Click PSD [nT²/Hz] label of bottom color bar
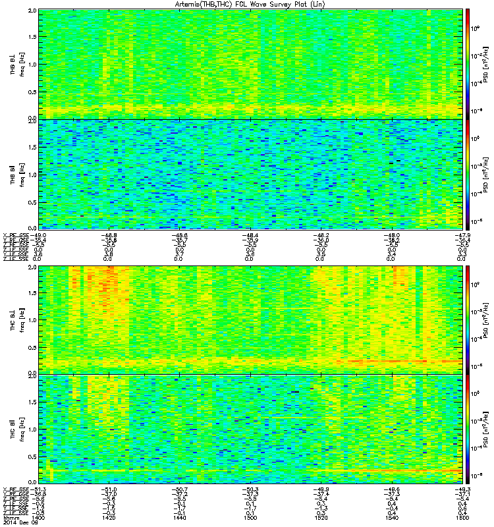Viewport: 494px width, 527px height. click(486, 430)
